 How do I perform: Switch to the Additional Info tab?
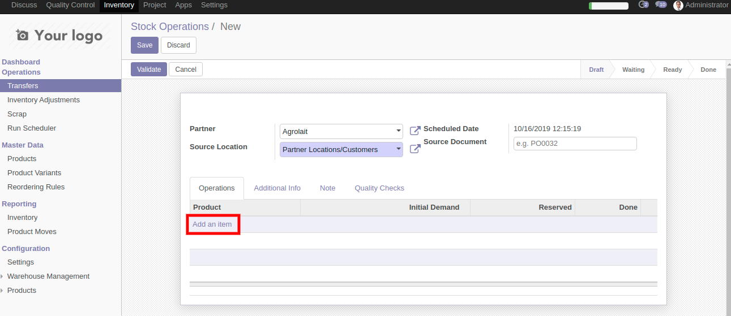pos(277,188)
